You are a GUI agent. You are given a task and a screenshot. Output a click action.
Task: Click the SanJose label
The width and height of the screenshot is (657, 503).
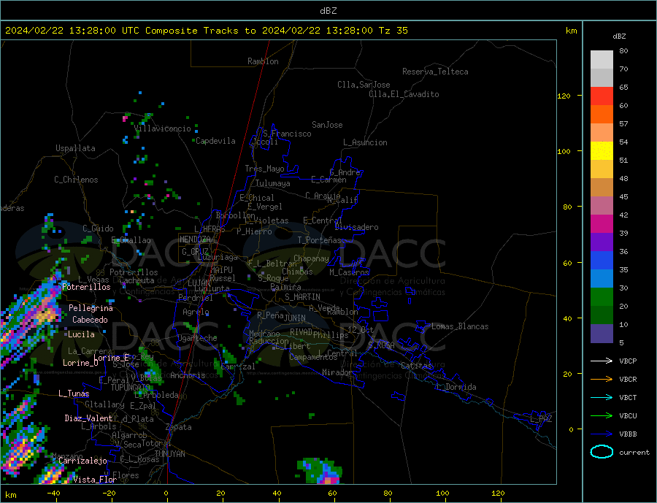327,125
